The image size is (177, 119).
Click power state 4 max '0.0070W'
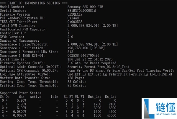point(20,115)
